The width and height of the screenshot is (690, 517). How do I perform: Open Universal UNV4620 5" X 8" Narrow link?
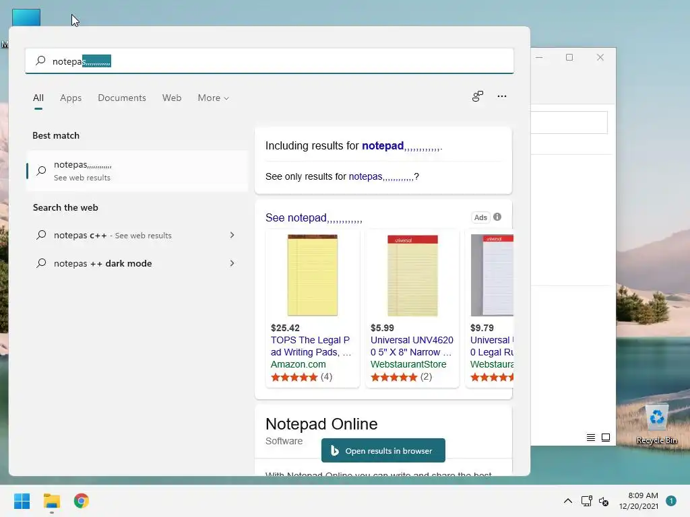tap(412, 346)
